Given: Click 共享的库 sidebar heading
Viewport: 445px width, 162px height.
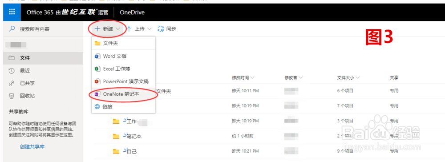Looking at the screenshot, I should click(x=18, y=111).
